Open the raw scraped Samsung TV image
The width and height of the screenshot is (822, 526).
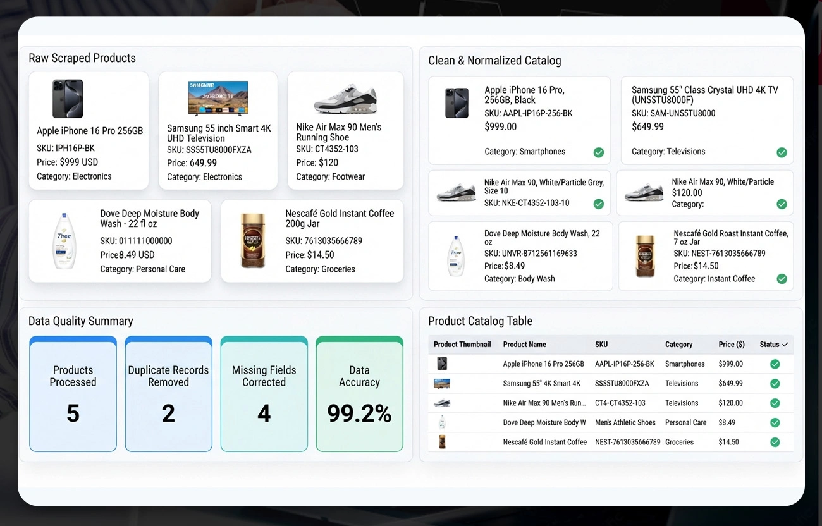218,98
